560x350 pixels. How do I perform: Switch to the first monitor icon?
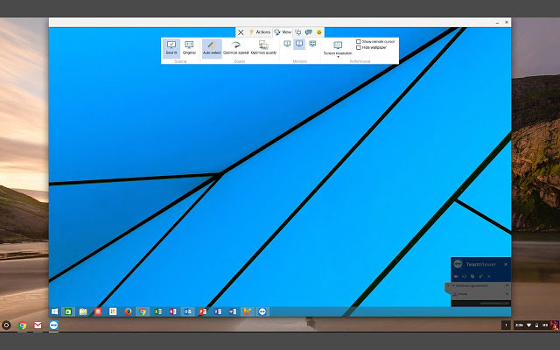point(287,44)
